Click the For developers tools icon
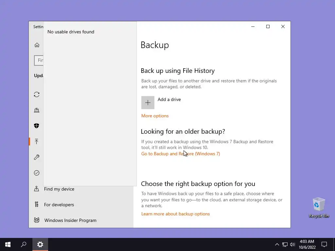The image size is (335, 251). point(37,205)
